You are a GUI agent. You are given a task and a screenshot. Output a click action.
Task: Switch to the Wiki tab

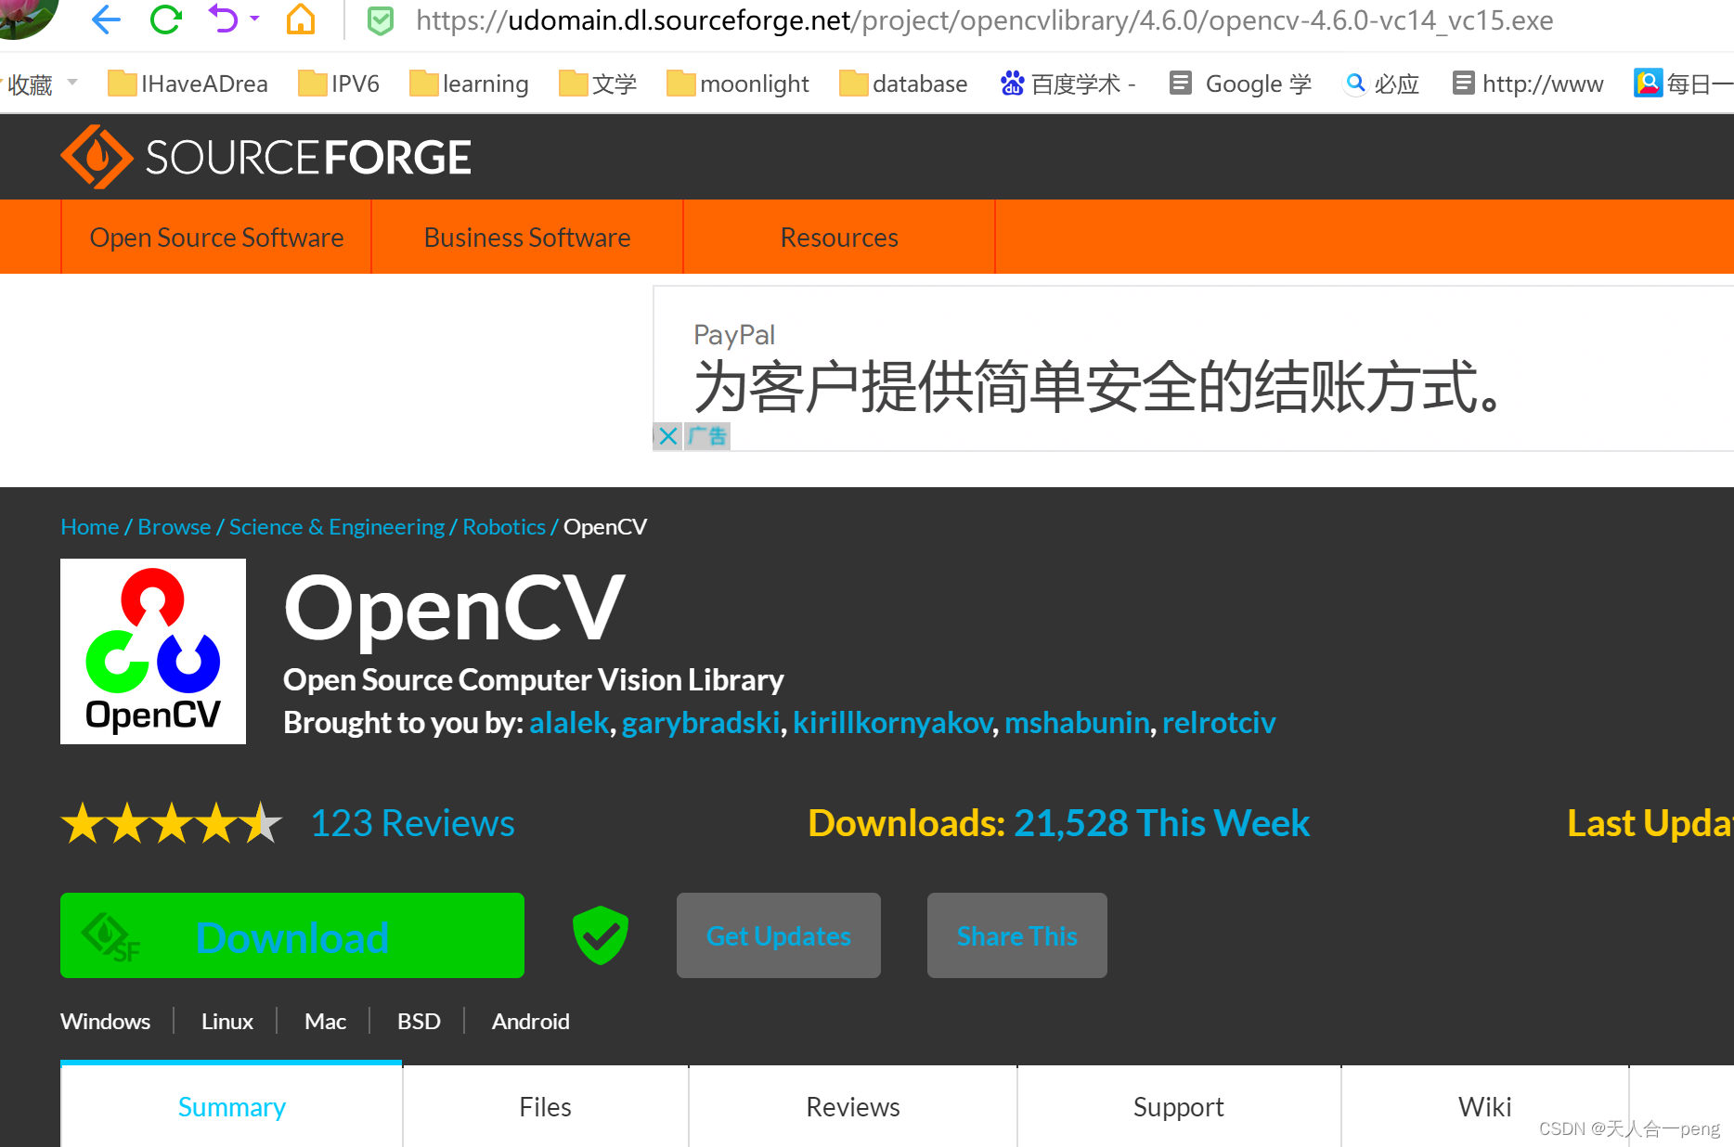pyautogui.click(x=1485, y=1106)
